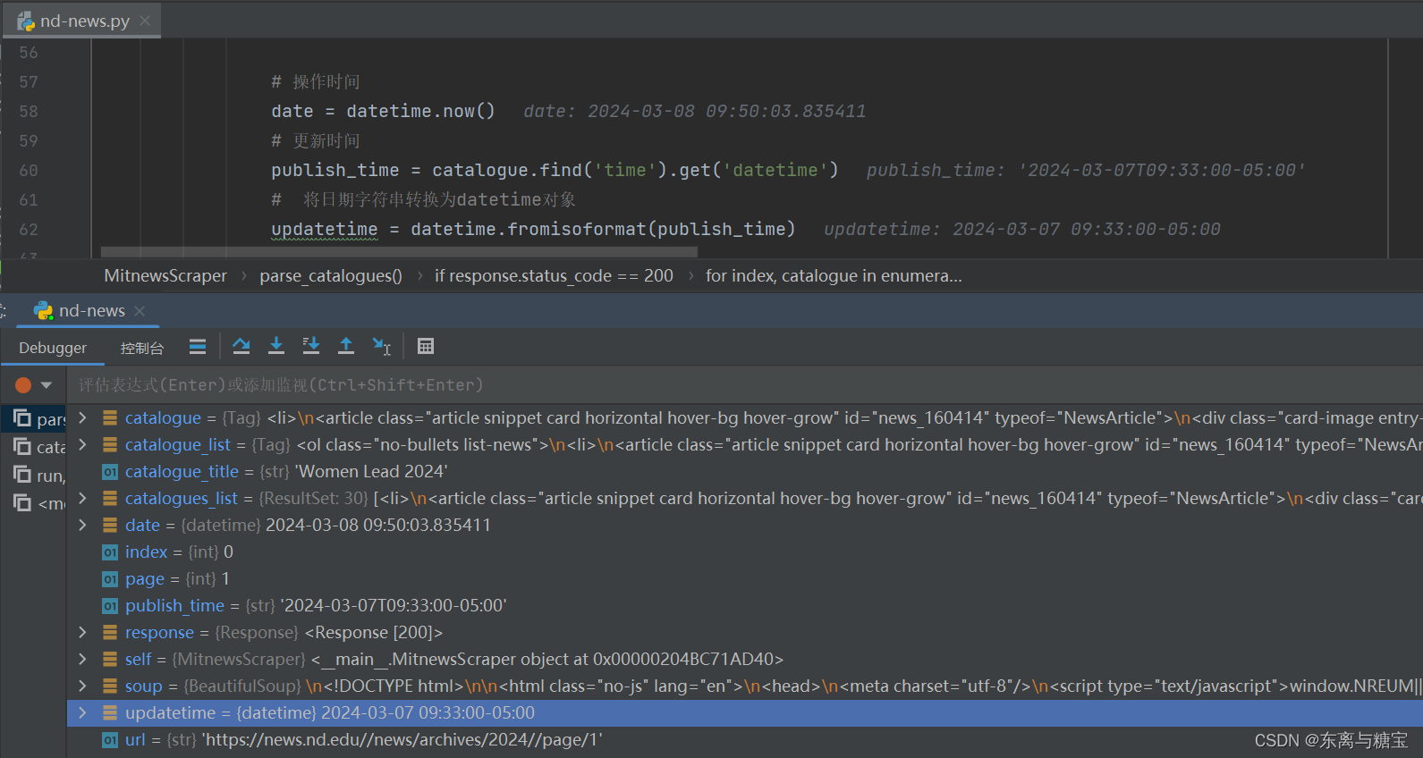This screenshot has width=1423, height=758.
Task: Close the nd-news.py editor tab
Action: pos(145,21)
